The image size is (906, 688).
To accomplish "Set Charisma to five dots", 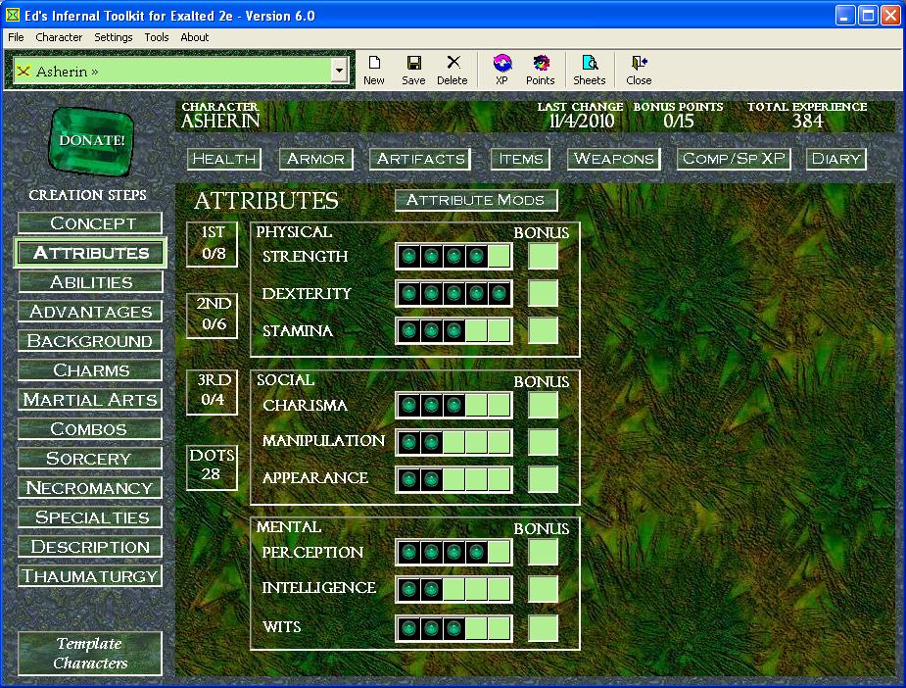I will pyautogui.click(x=499, y=406).
